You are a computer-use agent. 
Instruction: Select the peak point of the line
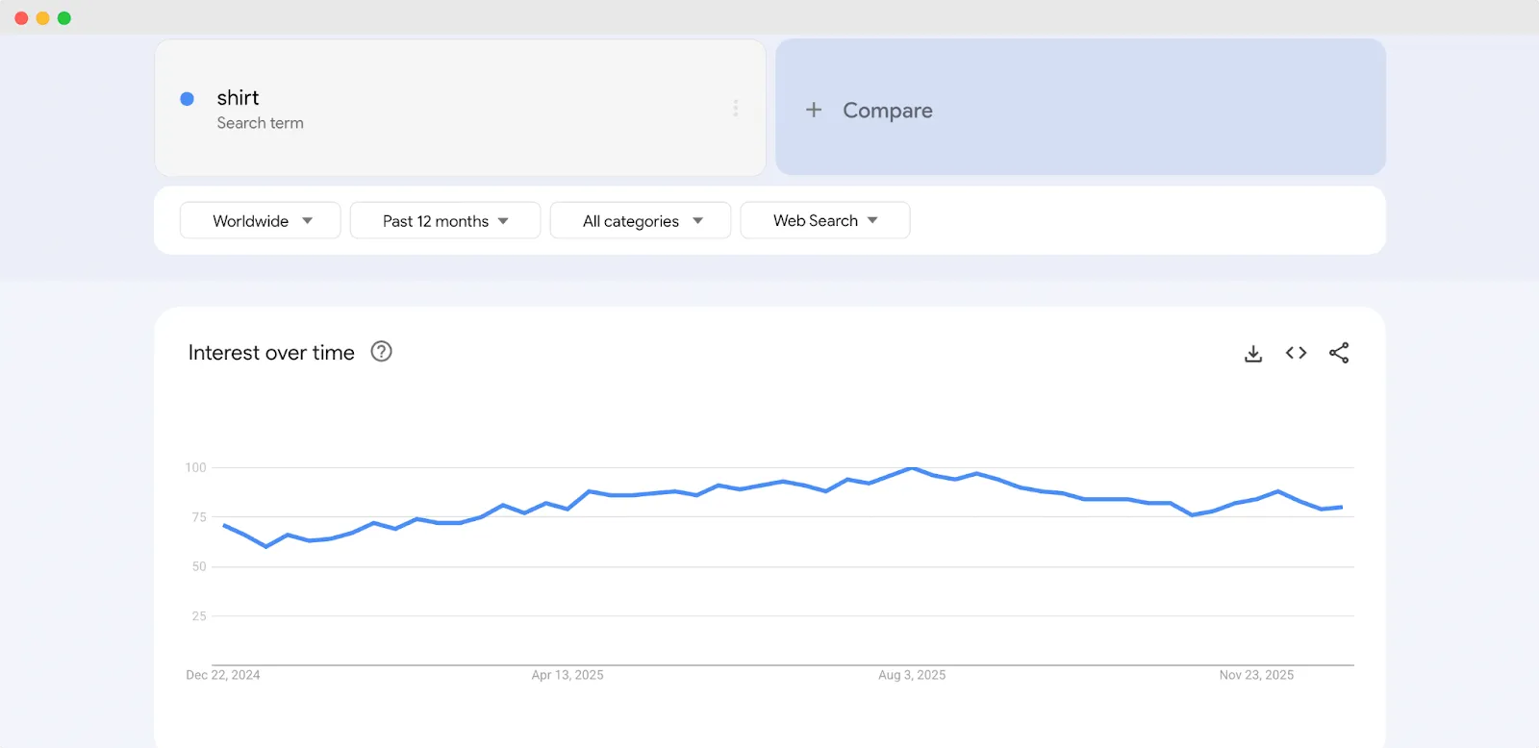[x=912, y=468]
